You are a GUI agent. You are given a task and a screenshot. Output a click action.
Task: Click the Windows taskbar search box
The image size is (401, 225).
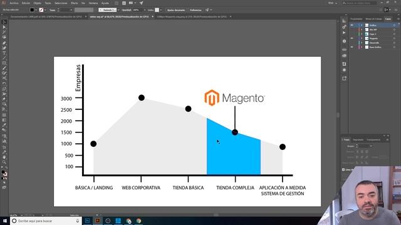46,221
